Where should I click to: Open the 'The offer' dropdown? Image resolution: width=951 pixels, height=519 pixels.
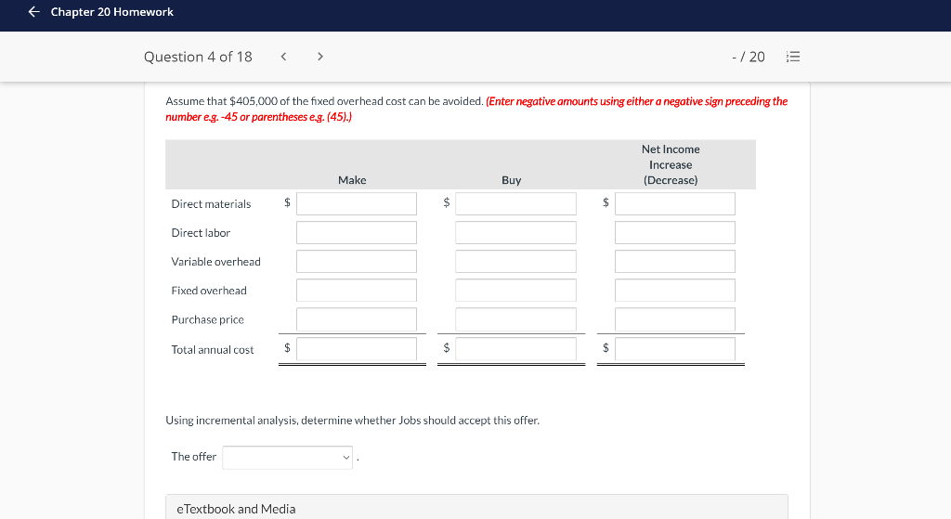click(x=288, y=457)
